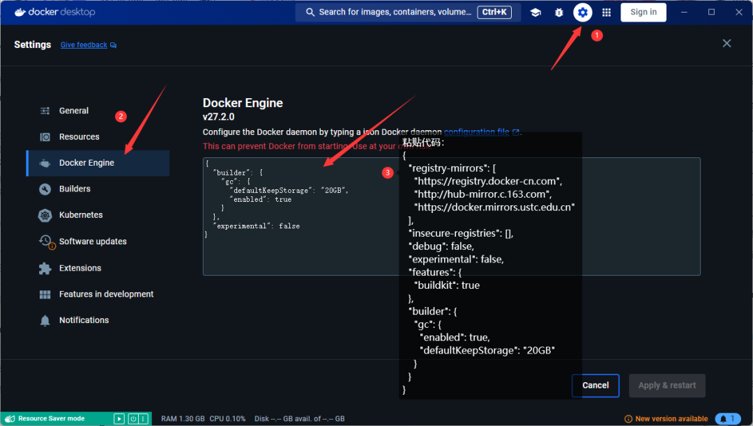Click the General sliders icon
The image size is (753, 426).
coord(45,111)
